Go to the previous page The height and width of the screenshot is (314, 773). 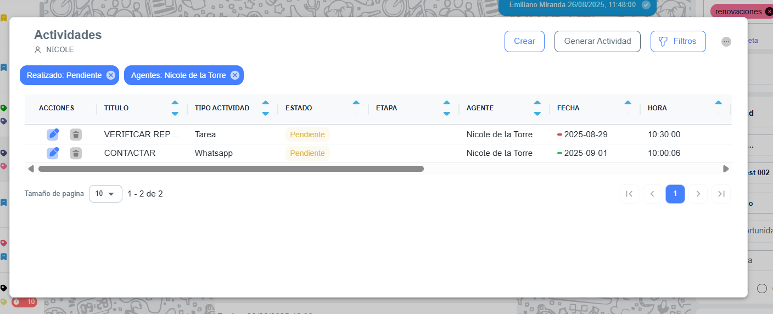point(652,194)
